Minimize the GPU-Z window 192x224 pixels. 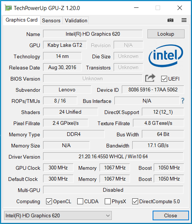pyautogui.click(x=136, y=8)
